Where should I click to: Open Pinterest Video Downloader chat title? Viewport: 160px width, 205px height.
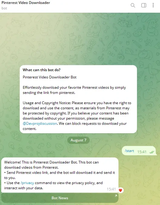pyautogui.click(x=26, y=3)
